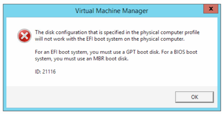Click the empty white area below the ID

pyautogui.click(x=112, y=80)
